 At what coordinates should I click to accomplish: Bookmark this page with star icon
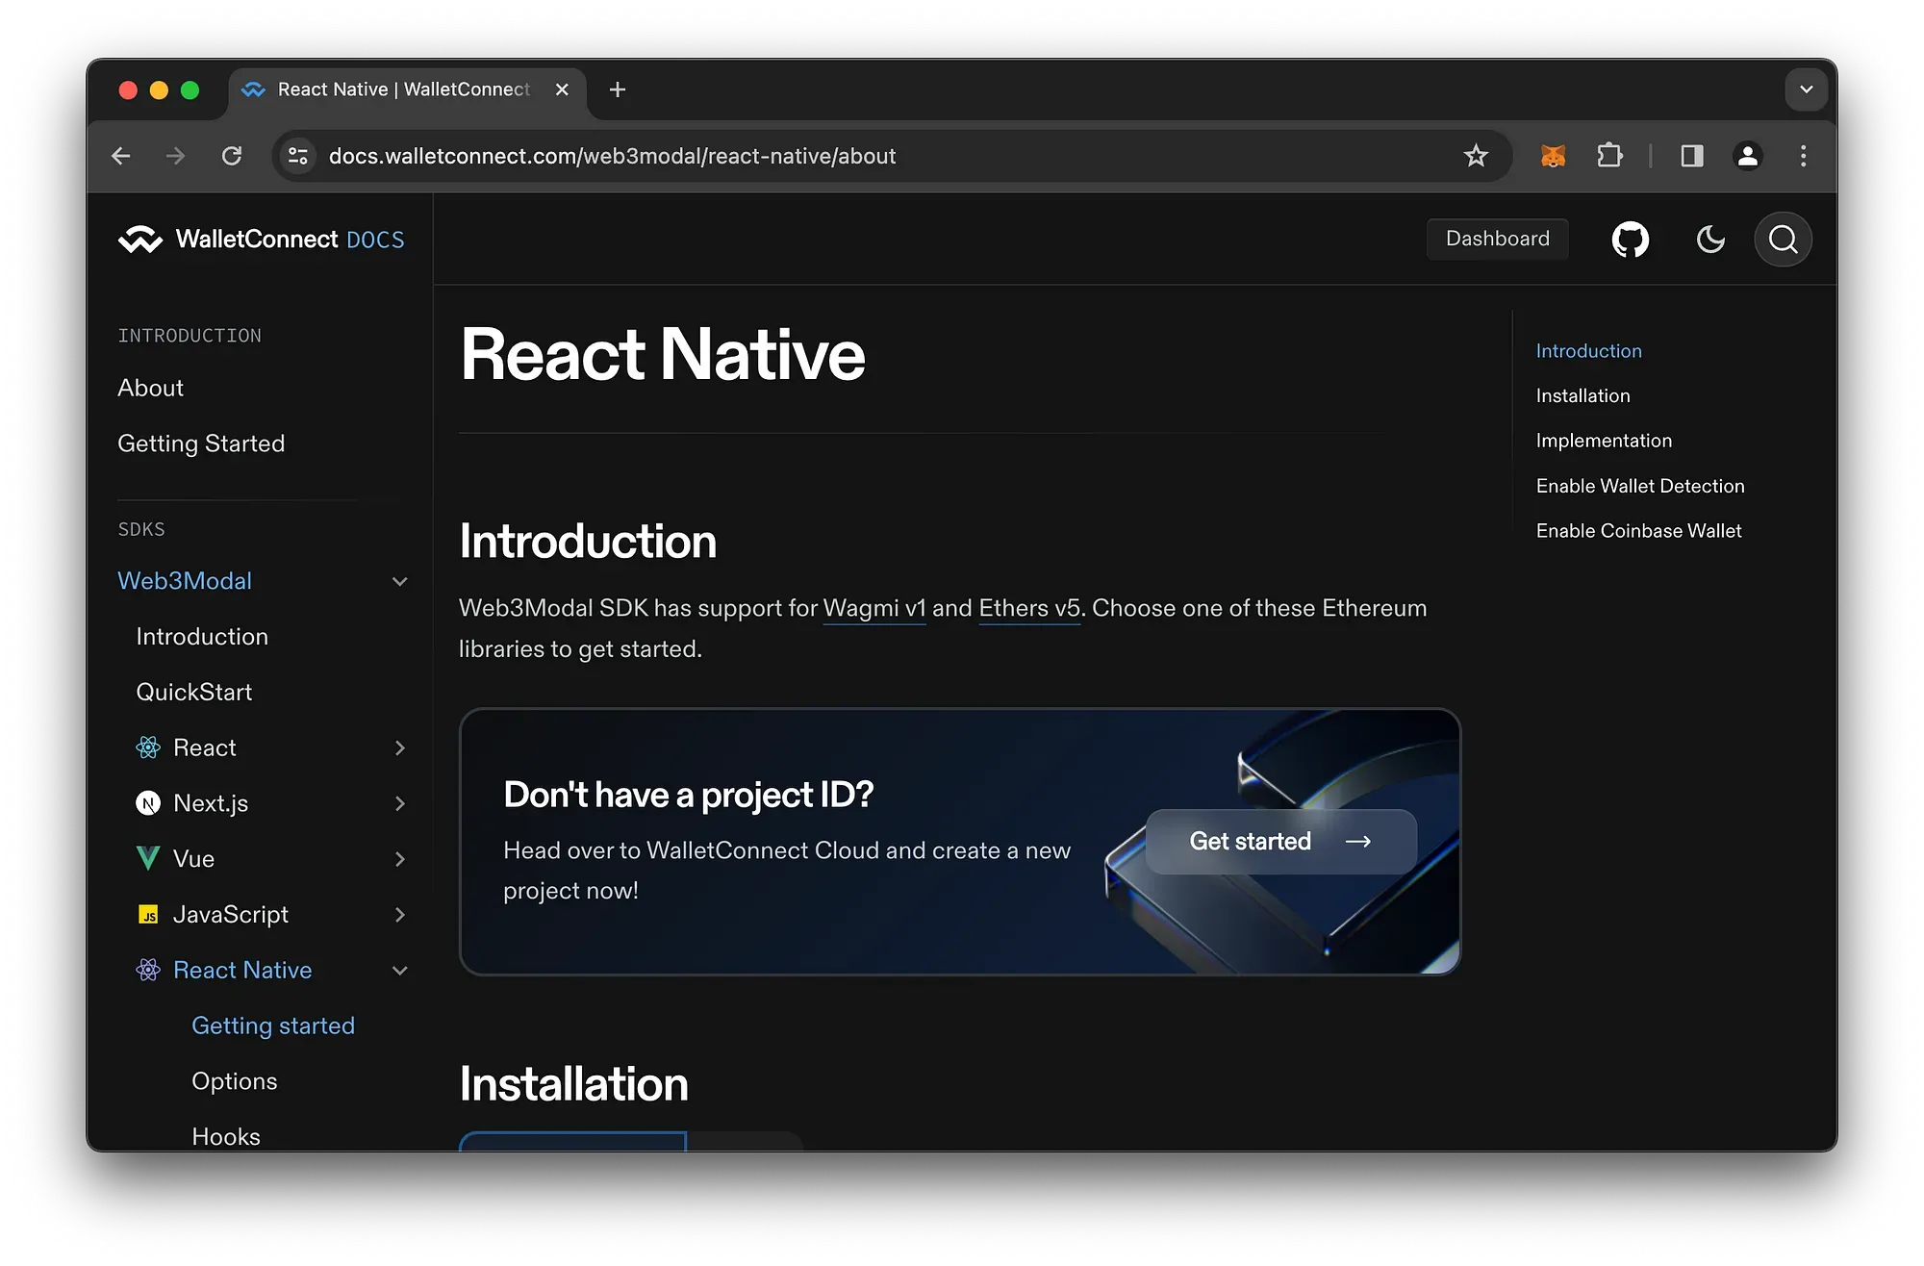pyautogui.click(x=1476, y=156)
